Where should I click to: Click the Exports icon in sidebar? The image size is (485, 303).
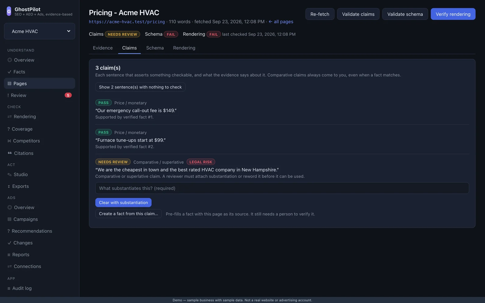pos(9,186)
